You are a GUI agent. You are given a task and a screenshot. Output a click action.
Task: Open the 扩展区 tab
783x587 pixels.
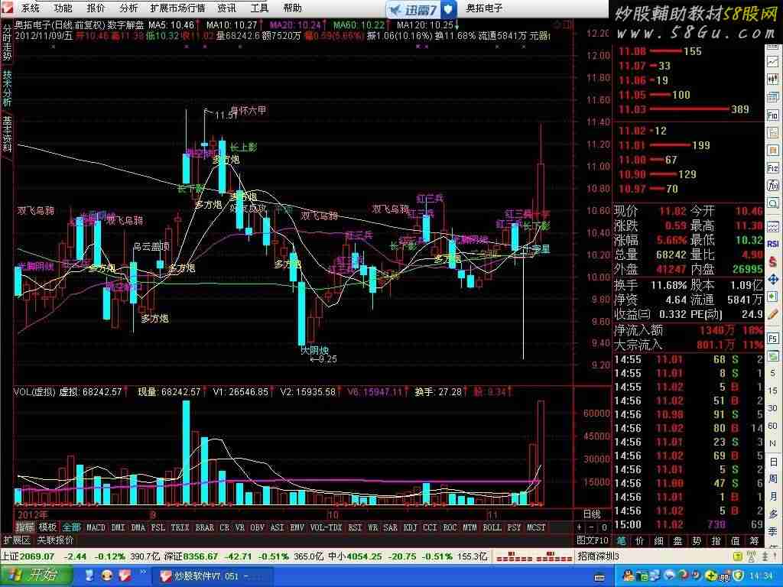(18, 540)
